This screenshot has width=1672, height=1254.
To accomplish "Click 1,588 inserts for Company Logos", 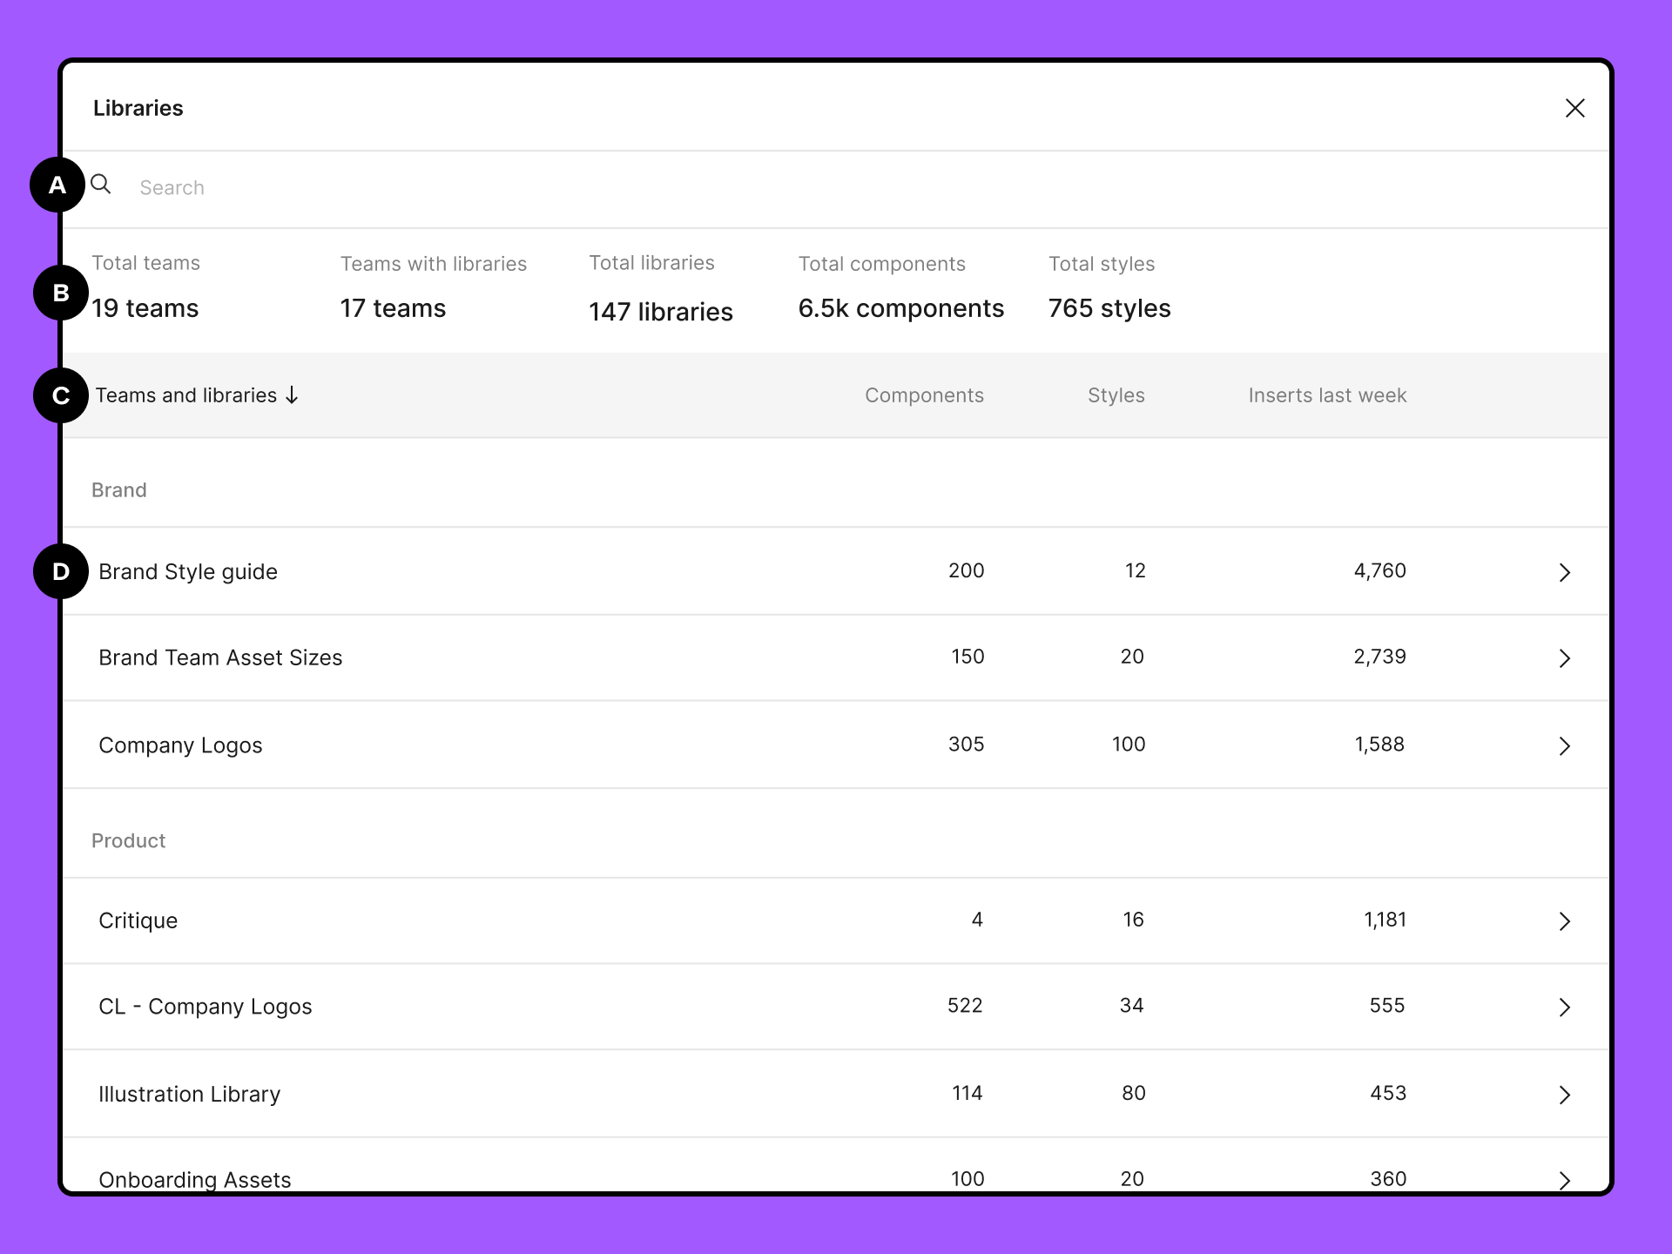I will click(x=1379, y=745).
